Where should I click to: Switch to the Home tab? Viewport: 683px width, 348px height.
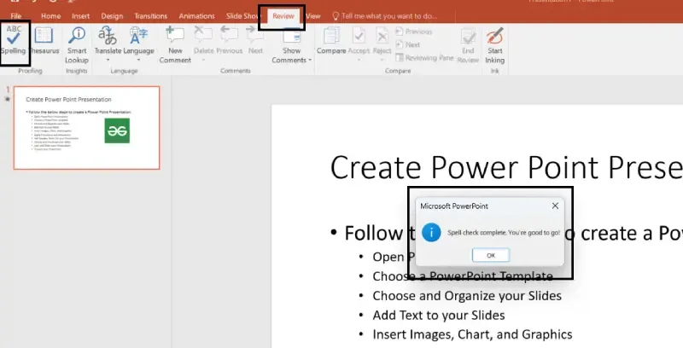(51, 16)
